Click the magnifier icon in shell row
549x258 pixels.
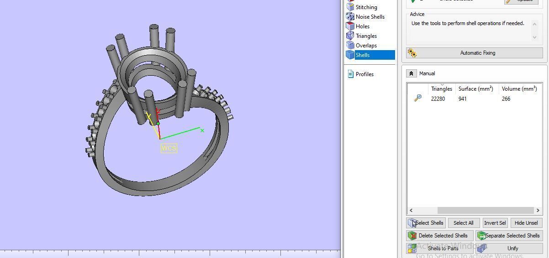pyautogui.click(x=417, y=98)
